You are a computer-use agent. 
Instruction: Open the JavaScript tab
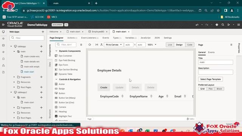[145, 38]
